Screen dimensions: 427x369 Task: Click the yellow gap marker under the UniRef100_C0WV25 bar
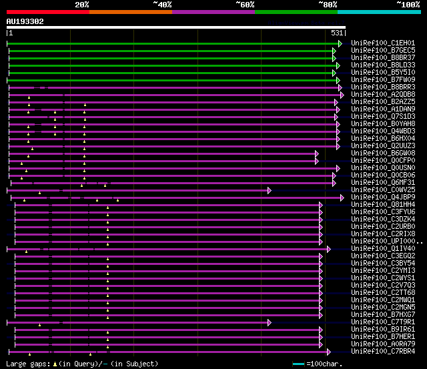[x=40, y=193]
